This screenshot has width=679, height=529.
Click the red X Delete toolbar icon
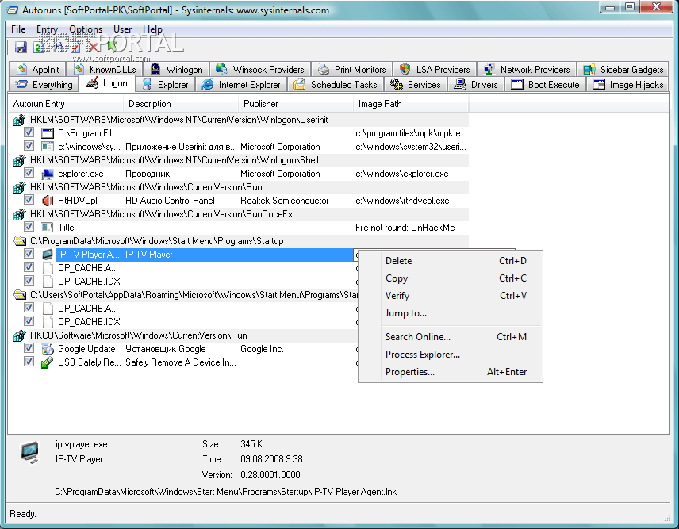coord(93,47)
